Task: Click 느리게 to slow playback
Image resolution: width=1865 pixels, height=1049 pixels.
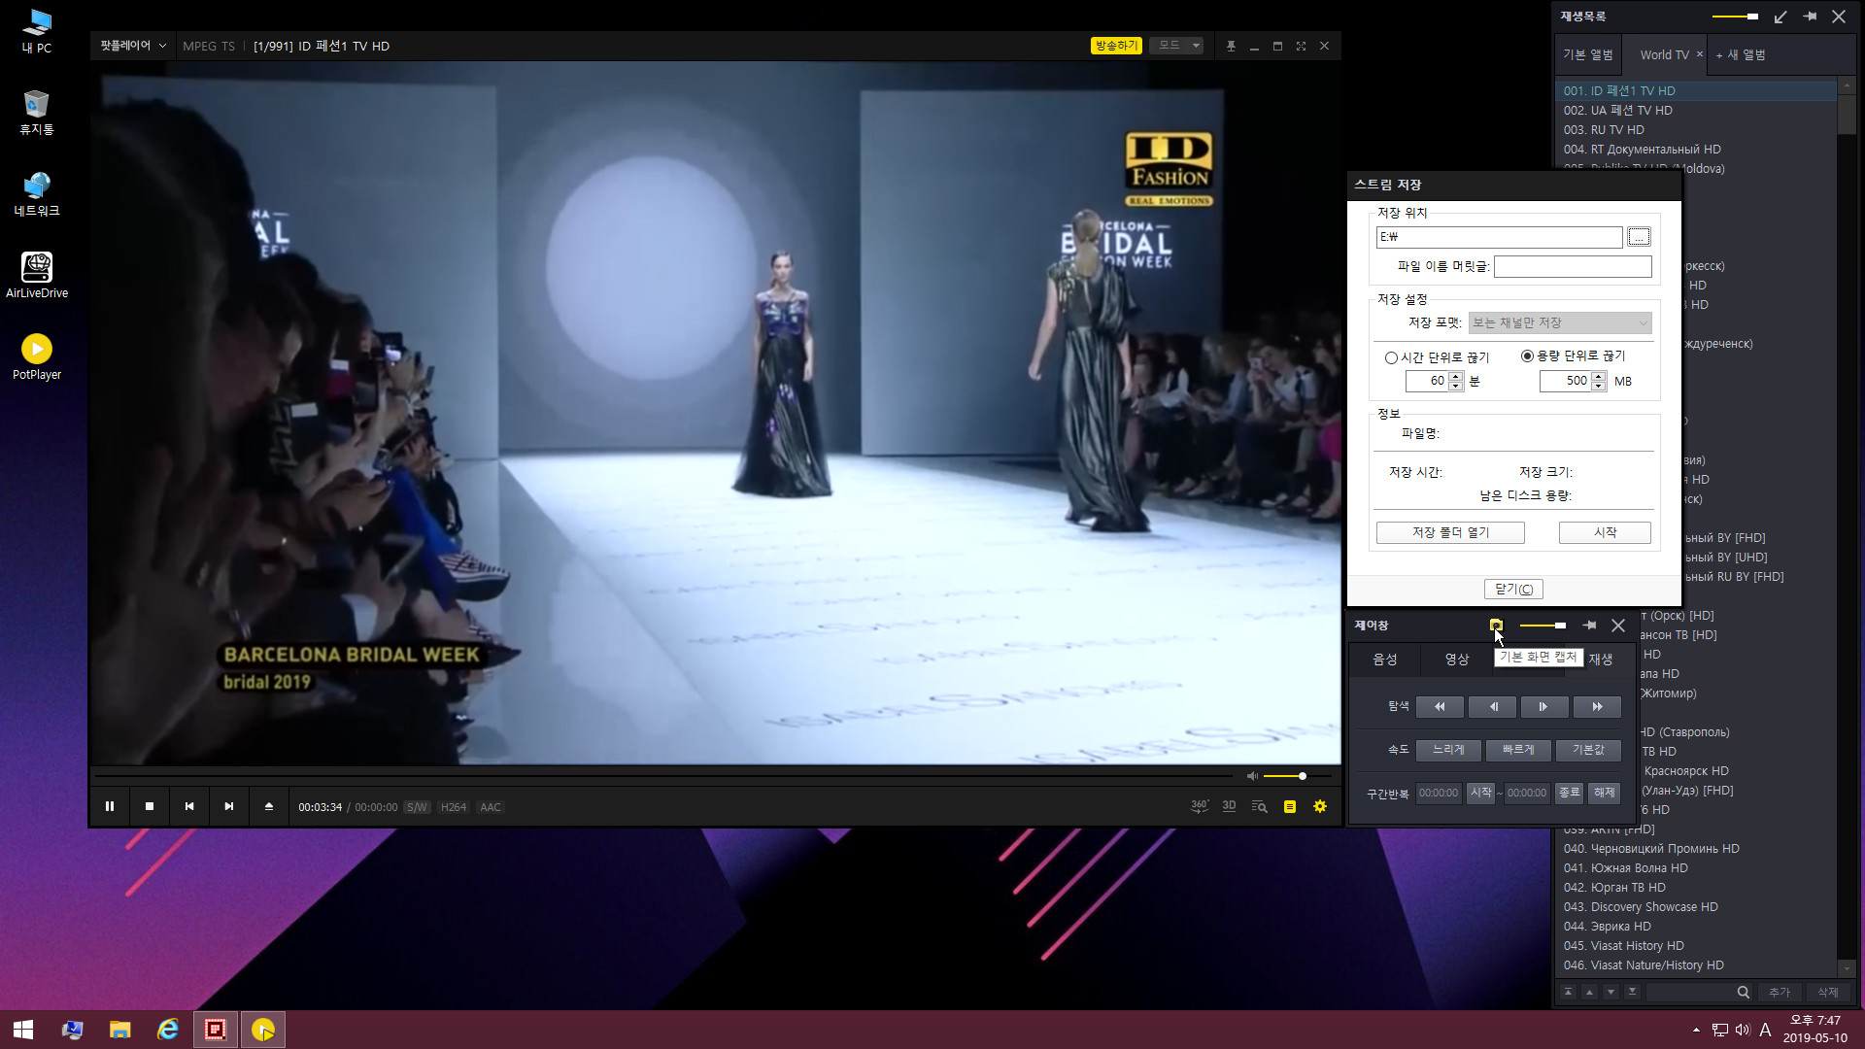Action: click(x=1448, y=750)
